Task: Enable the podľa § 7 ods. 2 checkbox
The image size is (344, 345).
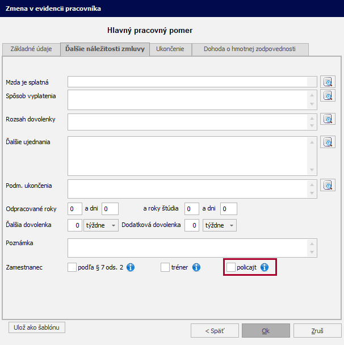Action: click(x=72, y=267)
